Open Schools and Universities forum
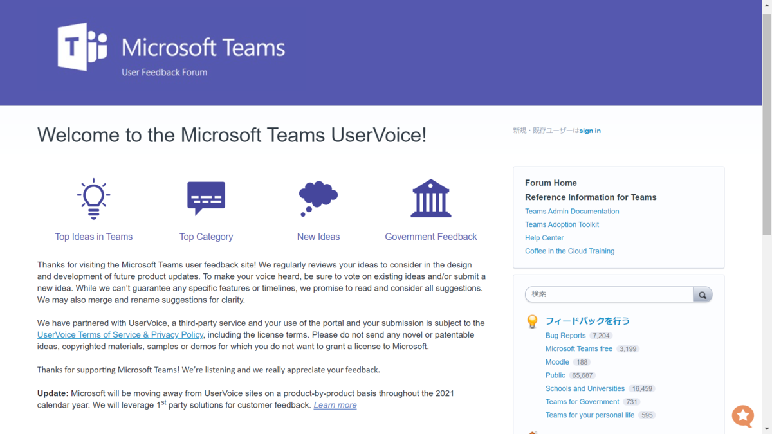The image size is (772, 434). click(x=585, y=388)
